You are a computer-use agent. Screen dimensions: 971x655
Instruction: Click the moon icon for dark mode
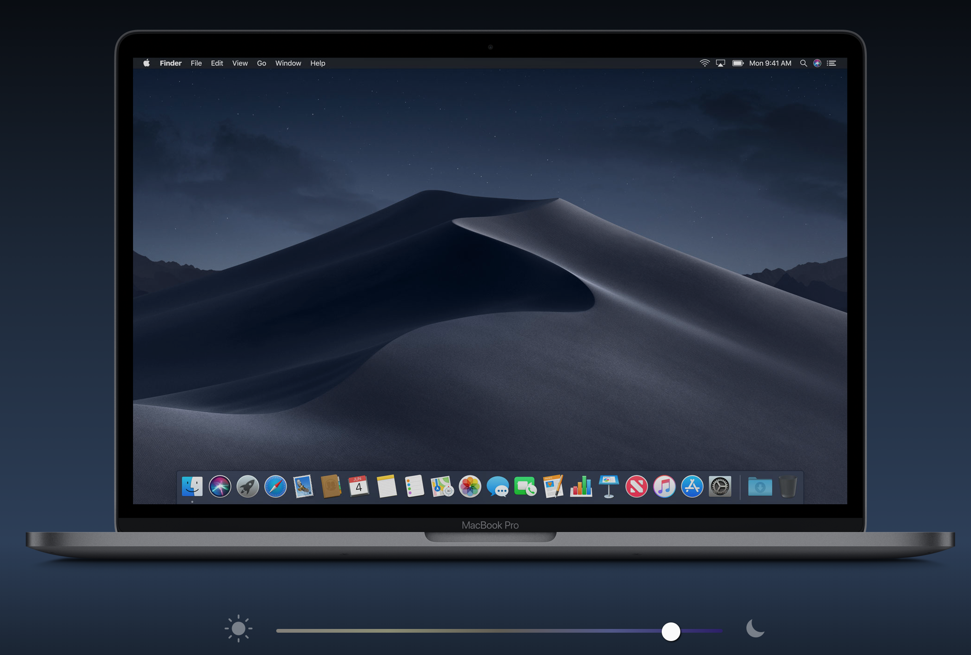[x=755, y=628]
